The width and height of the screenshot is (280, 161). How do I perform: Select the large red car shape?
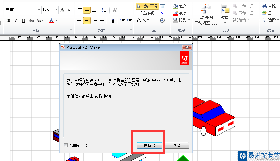pos(214,117)
